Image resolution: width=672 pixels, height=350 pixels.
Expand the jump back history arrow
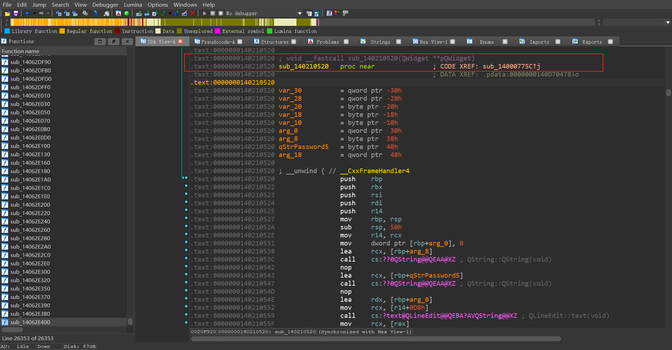[35, 13]
